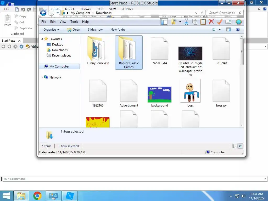Image resolution: width=268 pixels, height=201 pixels.
Task: Click the Cut button in Studio clipboard
Action: (19, 22)
